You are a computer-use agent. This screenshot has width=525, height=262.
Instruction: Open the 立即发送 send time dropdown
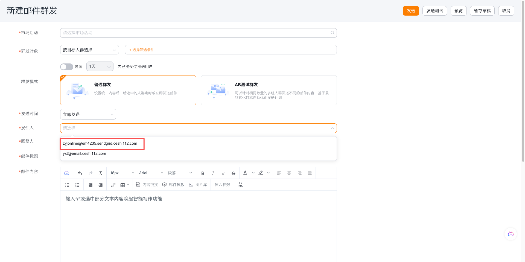88,114
